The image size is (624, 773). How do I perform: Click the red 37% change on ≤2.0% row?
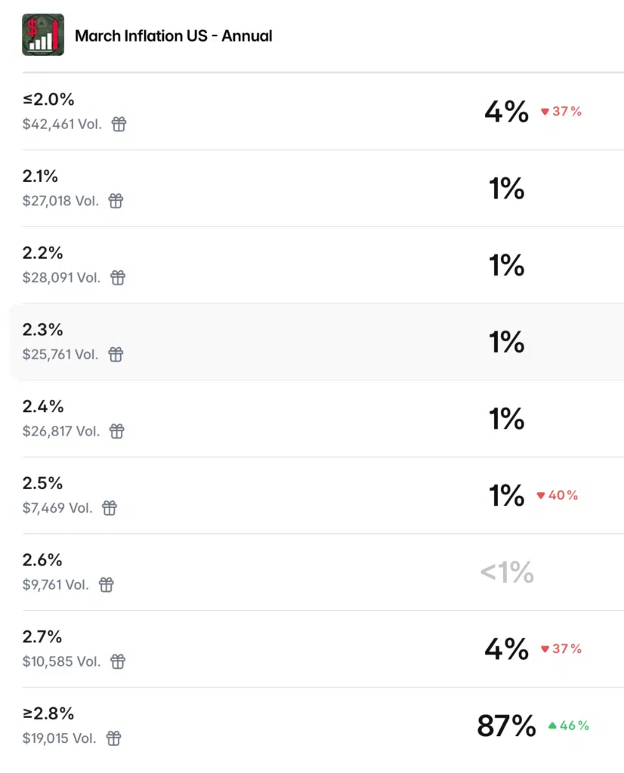tap(561, 112)
